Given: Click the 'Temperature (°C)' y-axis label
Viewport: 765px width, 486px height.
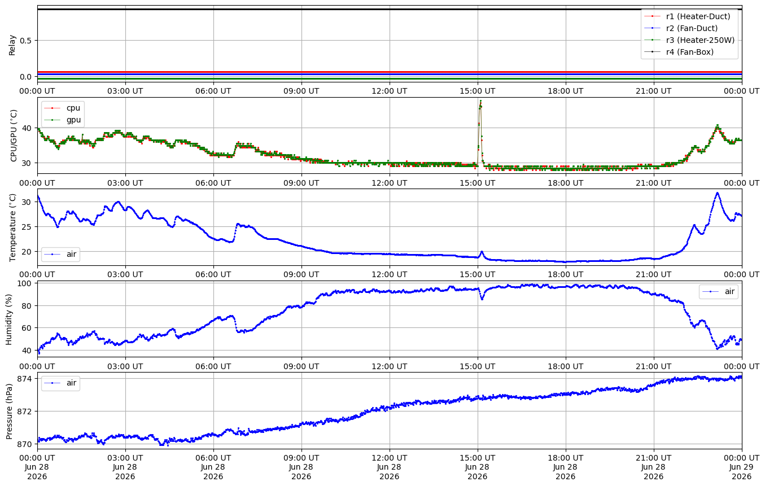Looking at the screenshot, I should [12, 227].
